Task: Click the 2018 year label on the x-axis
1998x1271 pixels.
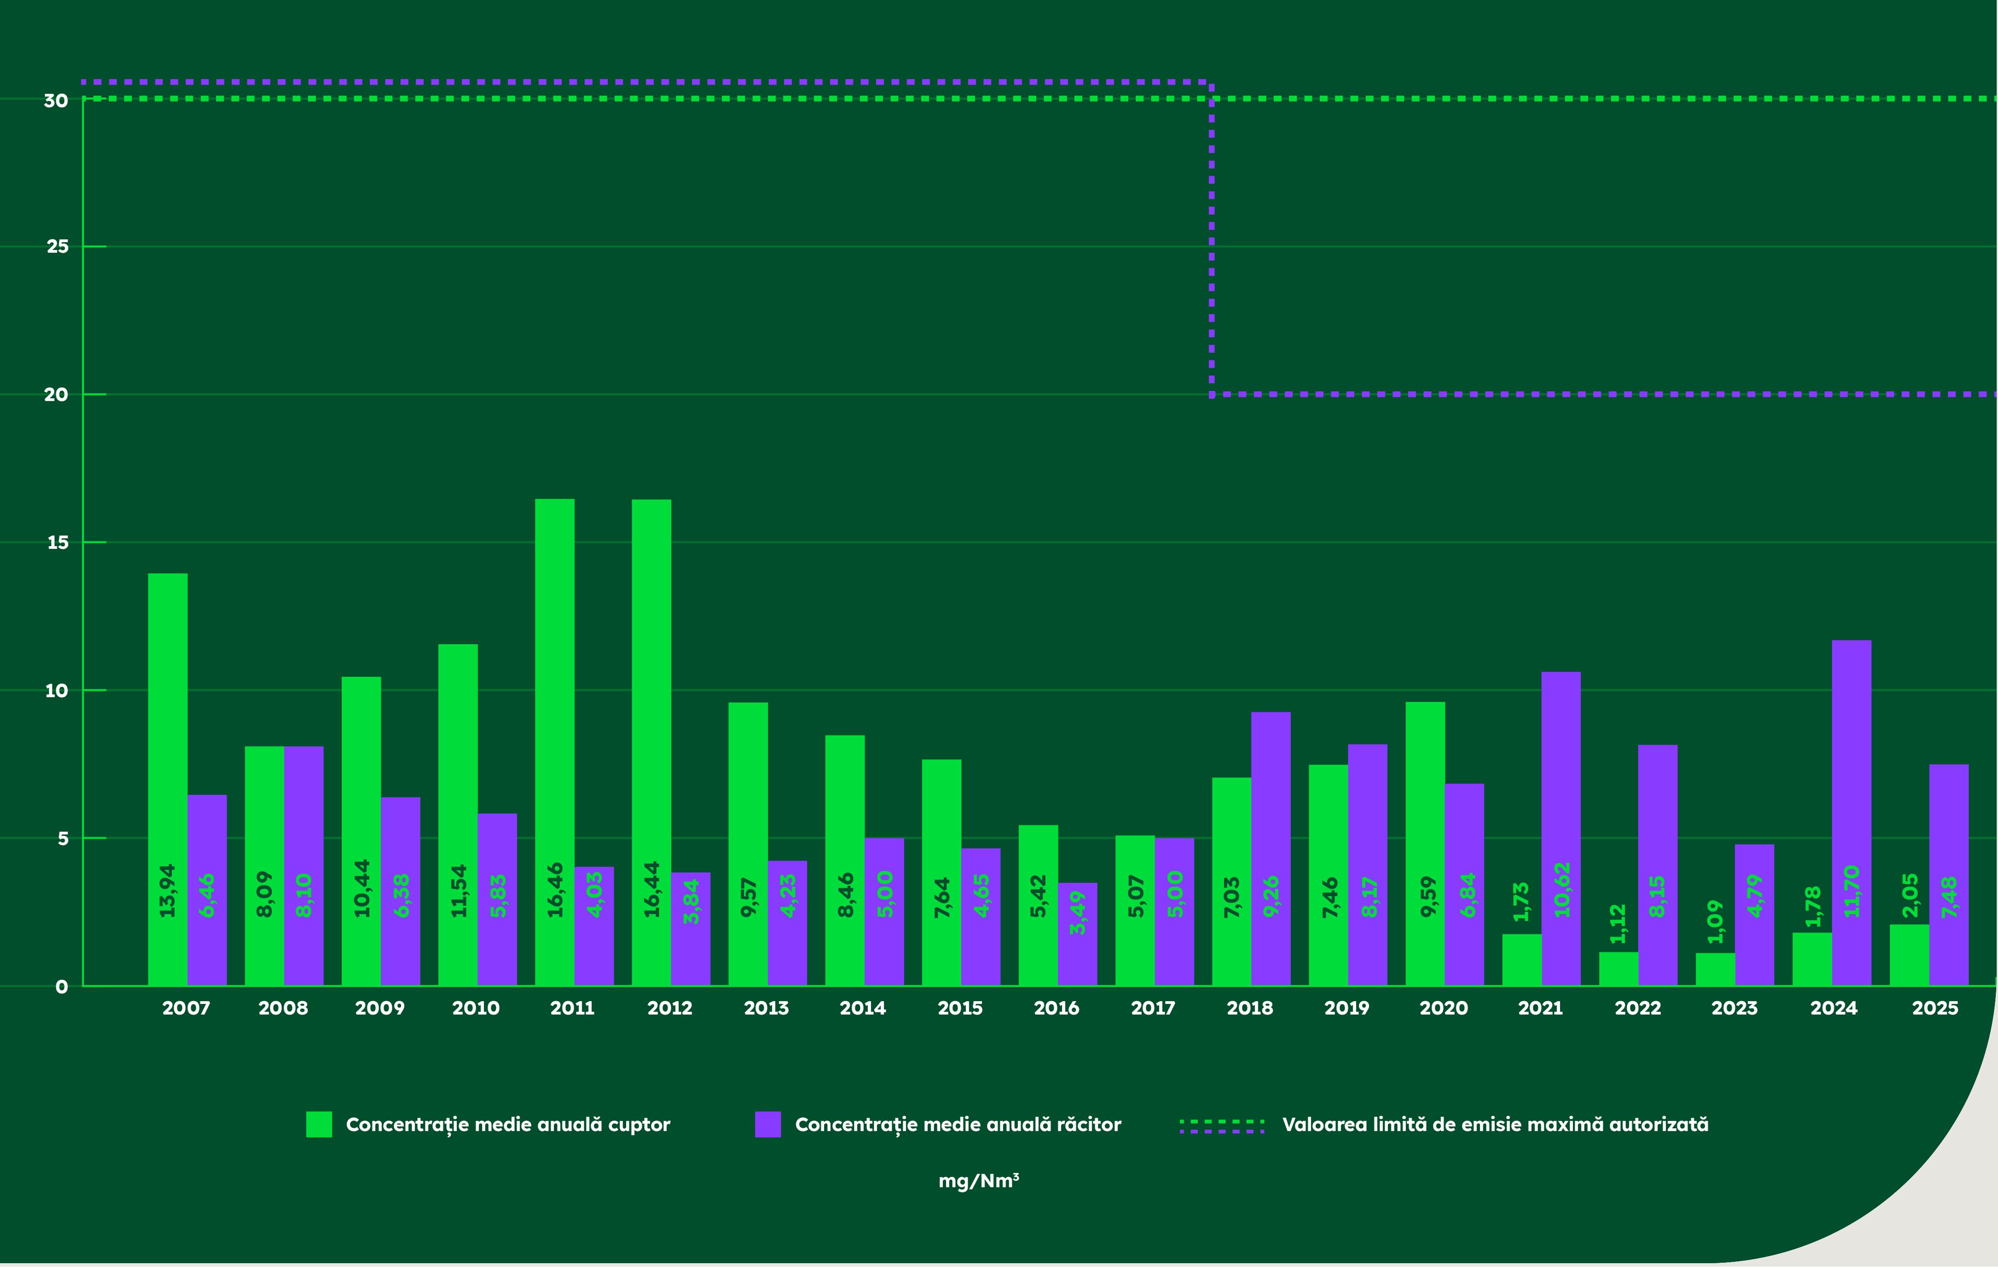Action: (1249, 1008)
